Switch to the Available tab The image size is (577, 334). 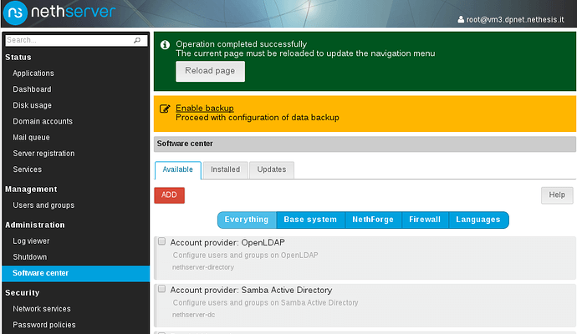178,170
